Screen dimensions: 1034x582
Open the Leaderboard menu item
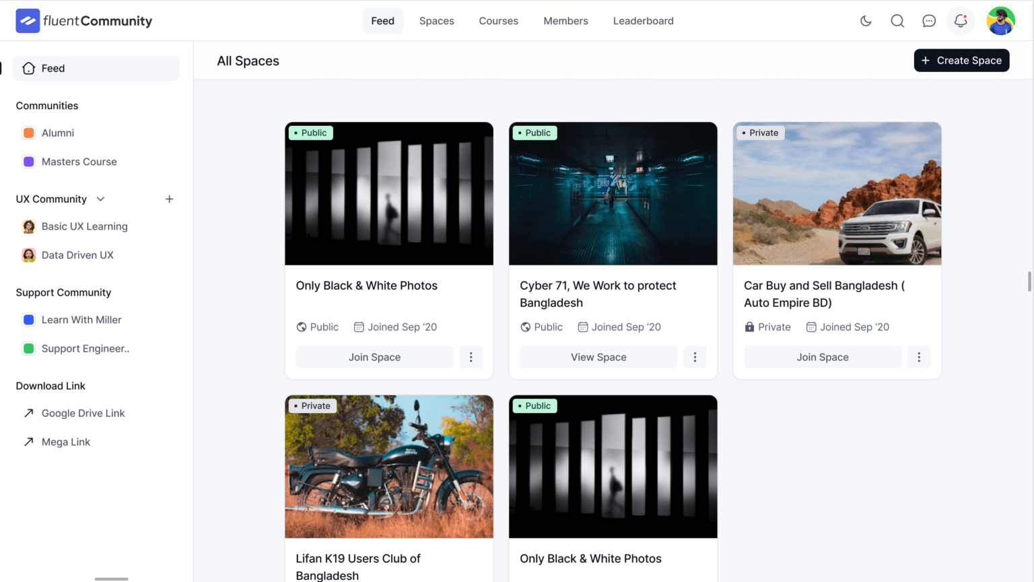pos(643,21)
